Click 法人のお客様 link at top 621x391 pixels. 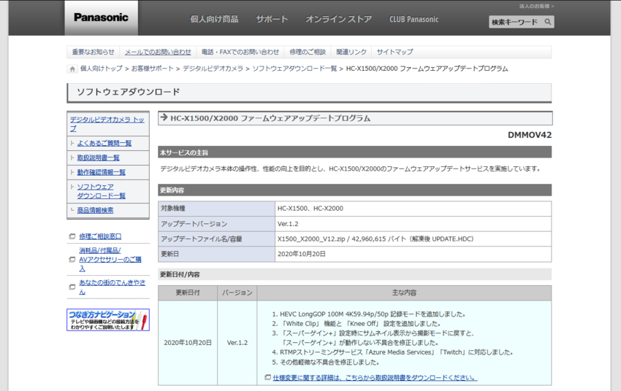pos(537,6)
